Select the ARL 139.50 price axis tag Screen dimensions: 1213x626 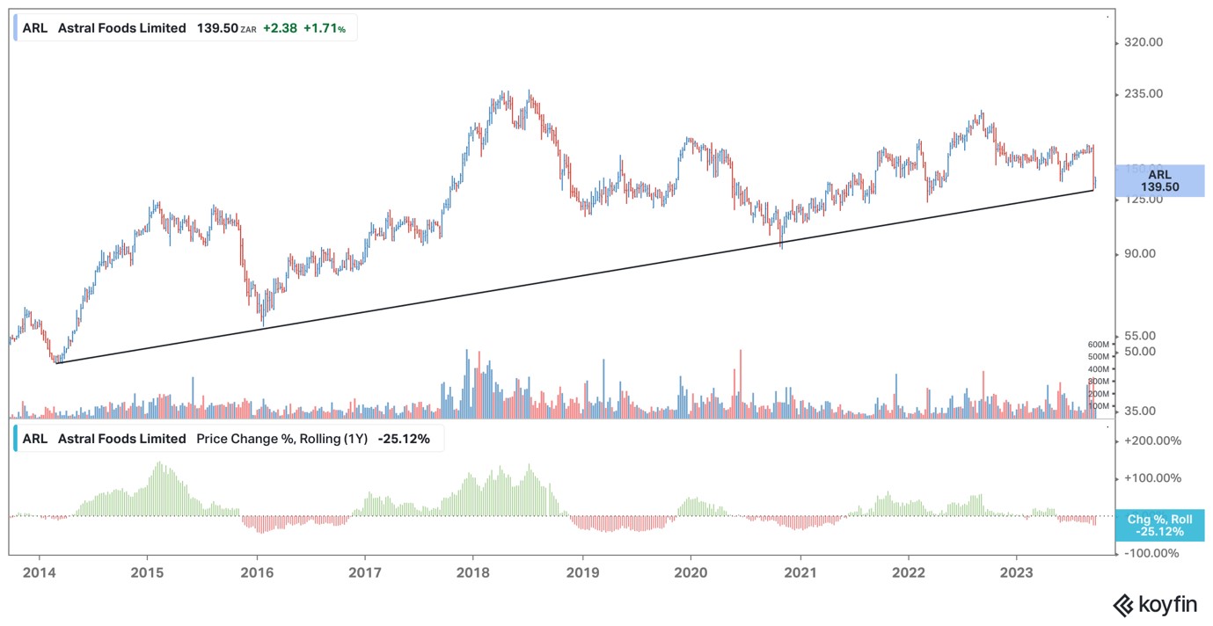click(1159, 181)
